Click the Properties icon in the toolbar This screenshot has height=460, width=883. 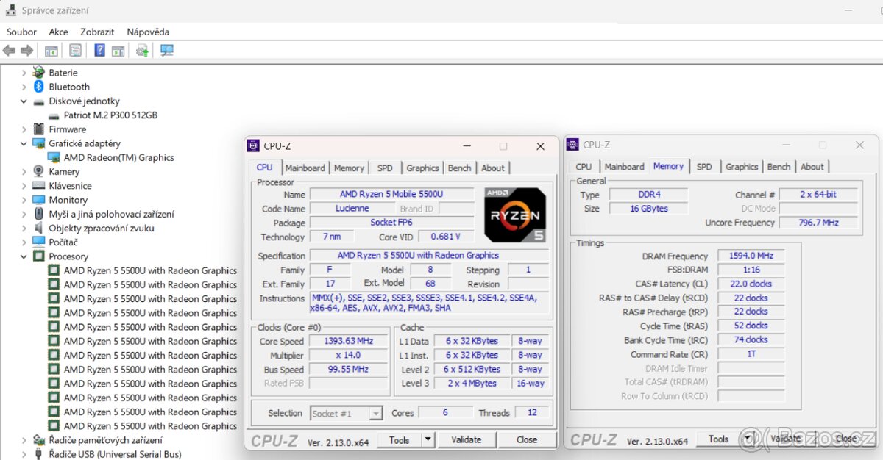coord(76,50)
